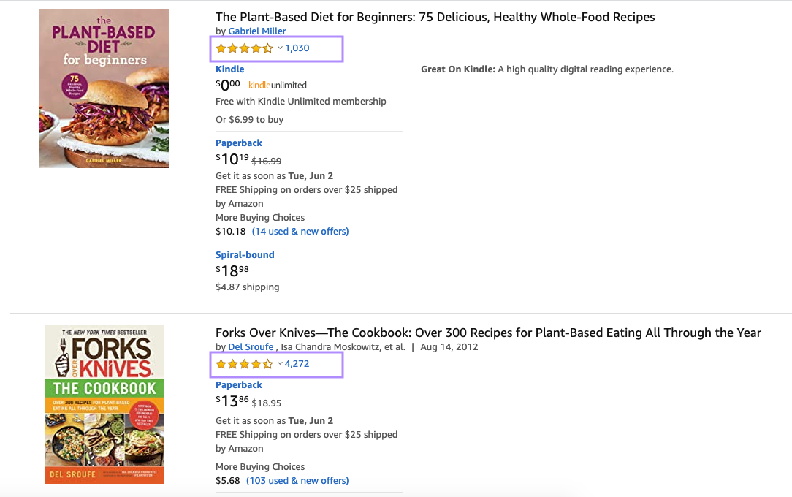Screen dimensions: 792x497
Task: Open The Plant-Based Diet for Beginners title
Action: click(x=435, y=17)
